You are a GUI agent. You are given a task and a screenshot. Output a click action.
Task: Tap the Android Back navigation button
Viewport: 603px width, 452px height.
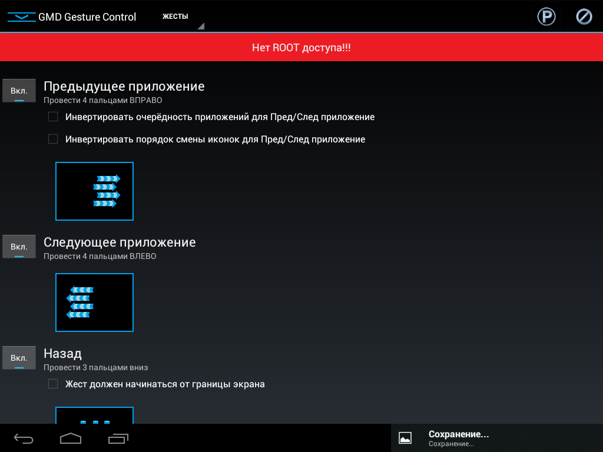(x=24, y=438)
